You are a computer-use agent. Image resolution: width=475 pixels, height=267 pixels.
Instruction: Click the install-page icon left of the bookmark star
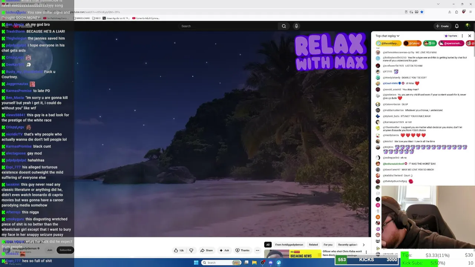[416, 12]
